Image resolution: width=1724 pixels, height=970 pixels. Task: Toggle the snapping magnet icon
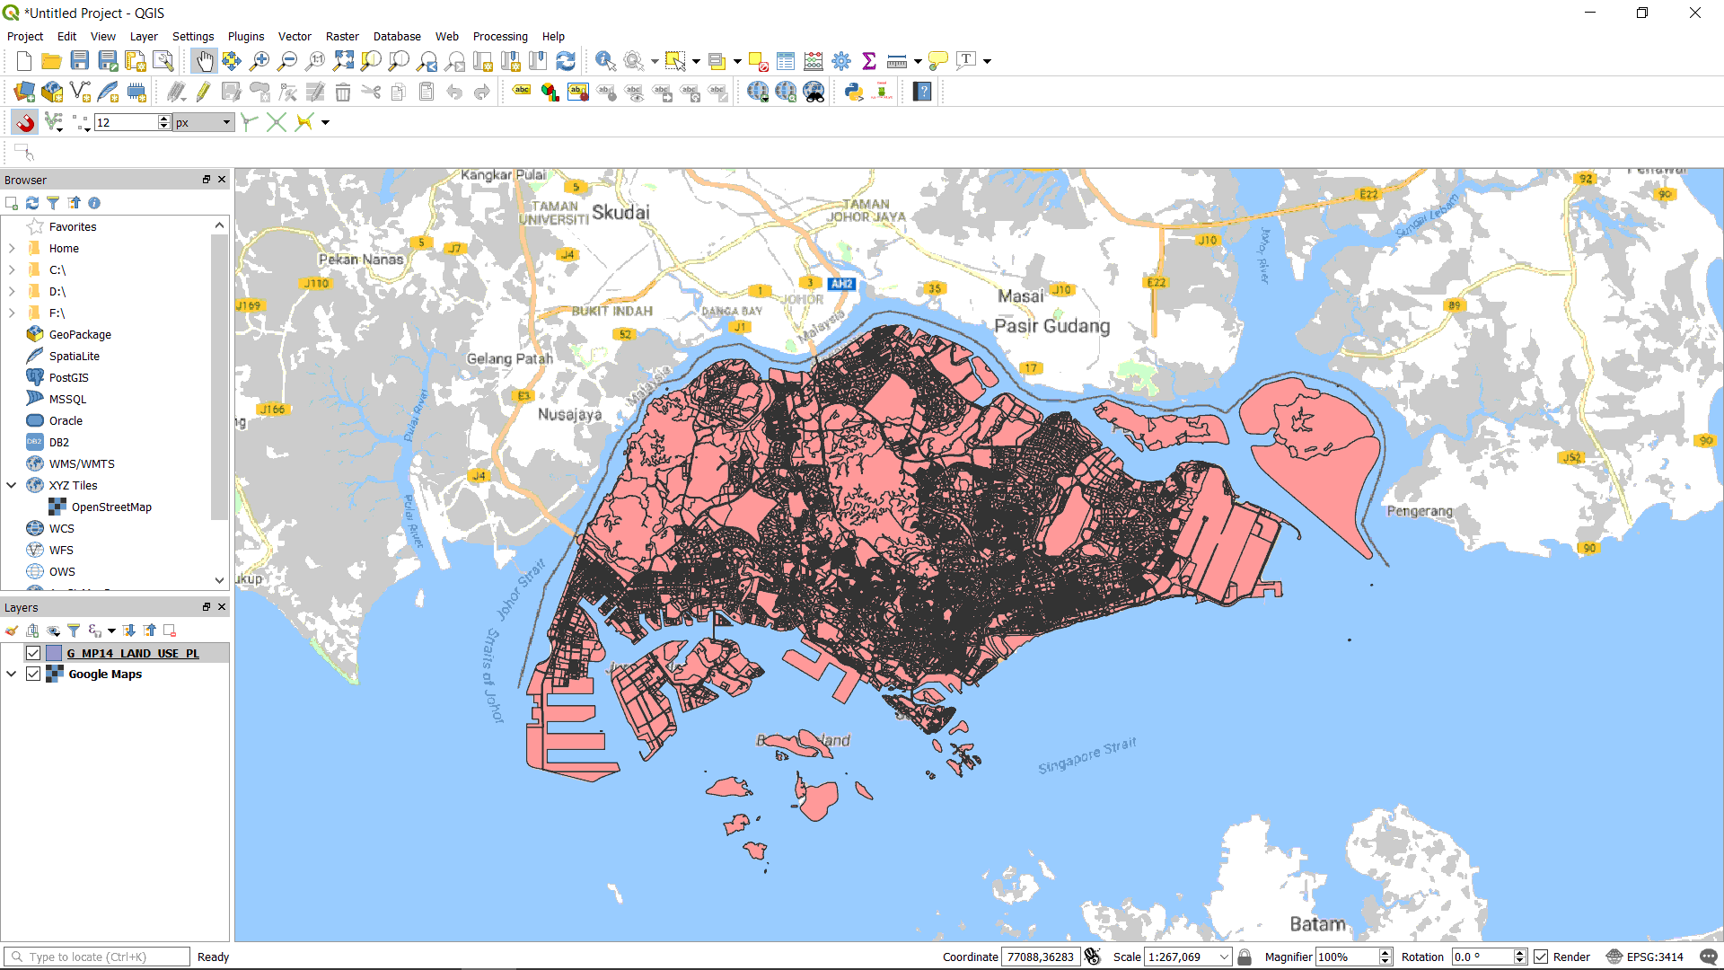[x=24, y=122]
